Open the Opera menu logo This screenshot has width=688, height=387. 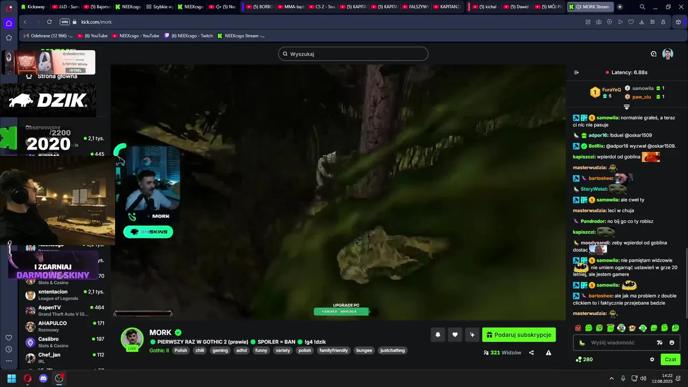[x=9, y=8]
